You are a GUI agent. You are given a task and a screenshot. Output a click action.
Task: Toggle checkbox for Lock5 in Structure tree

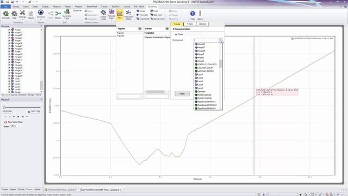coord(9,89)
